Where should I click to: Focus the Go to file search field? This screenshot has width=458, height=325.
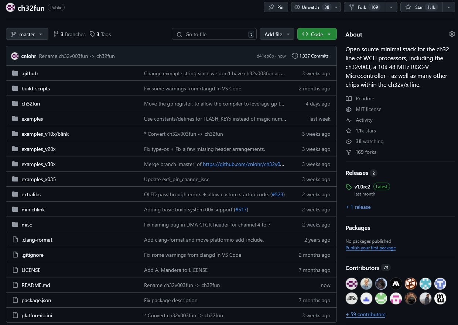pyautogui.click(x=214, y=34)
